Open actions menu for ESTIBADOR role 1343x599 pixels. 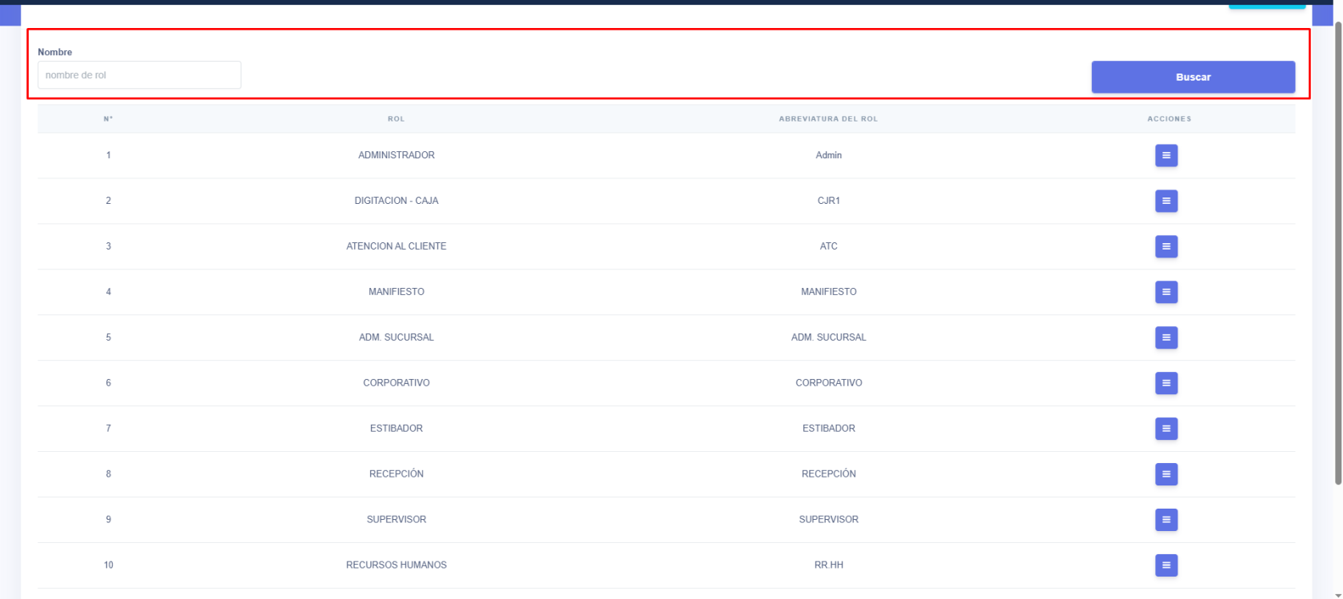[x=1166, y=429]
